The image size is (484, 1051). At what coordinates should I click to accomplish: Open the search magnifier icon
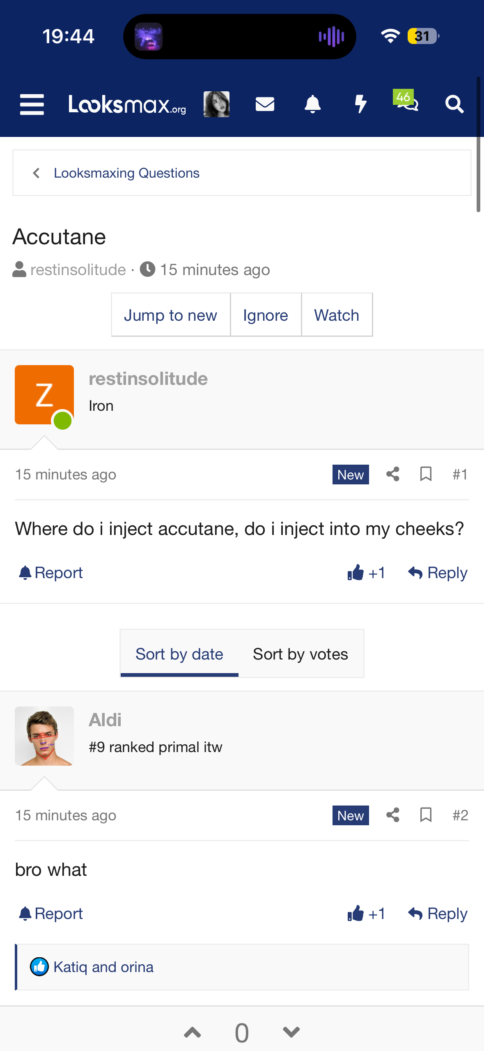(x=454, y=104)
